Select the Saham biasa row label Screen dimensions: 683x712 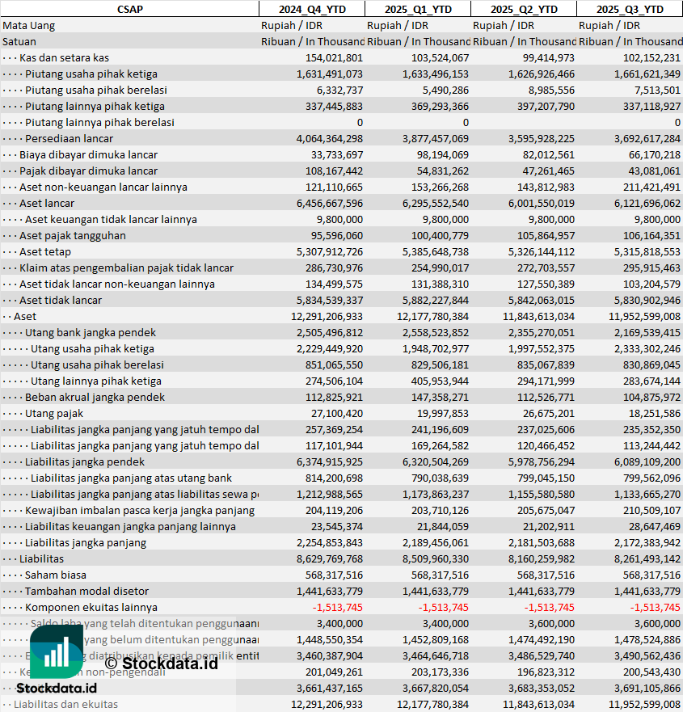tap(57, 575)
